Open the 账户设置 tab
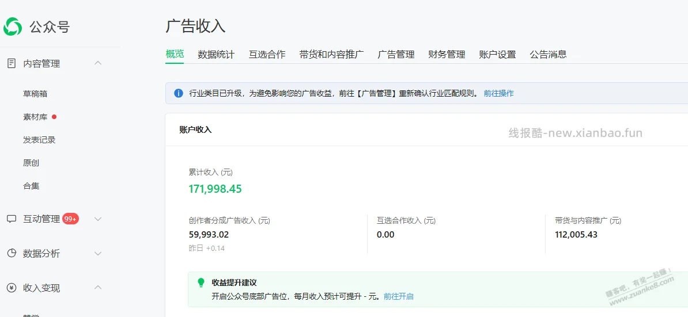The image size is (688, 317). pyautogui.click(x=498, y=54)
